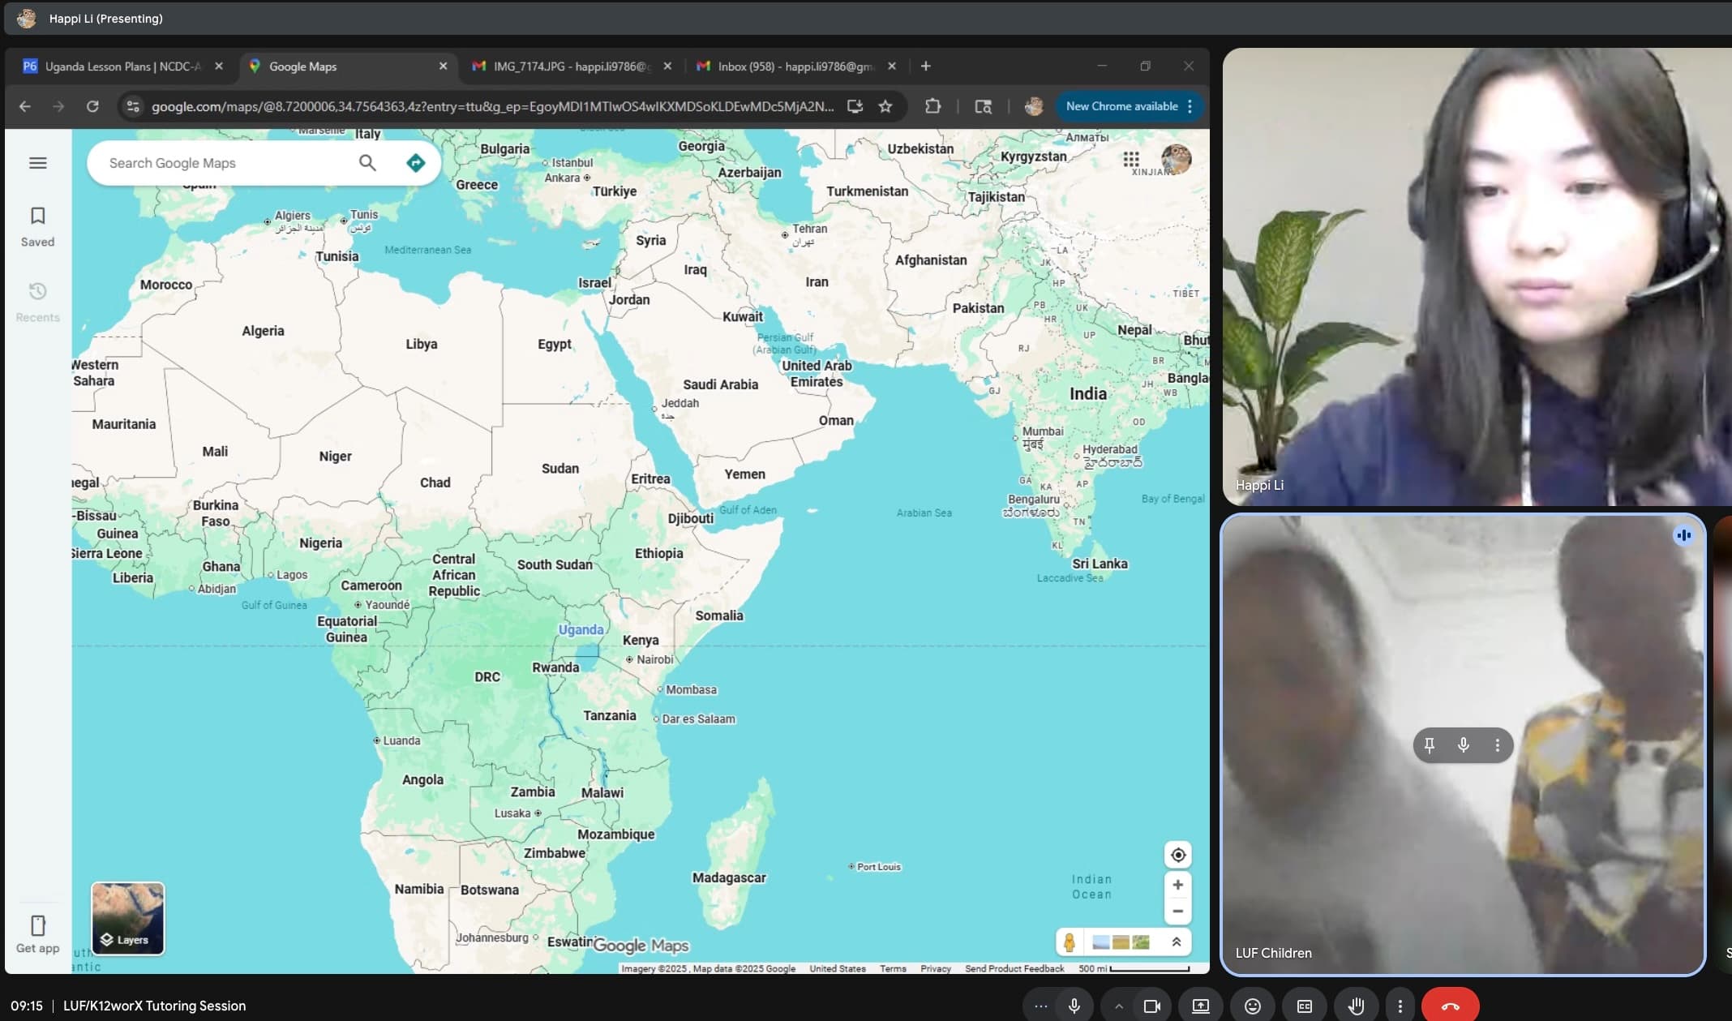Open the three-dot menu left of mic
The height and width of the screenshot is (1021, 1732).
coord(1041,1006)
